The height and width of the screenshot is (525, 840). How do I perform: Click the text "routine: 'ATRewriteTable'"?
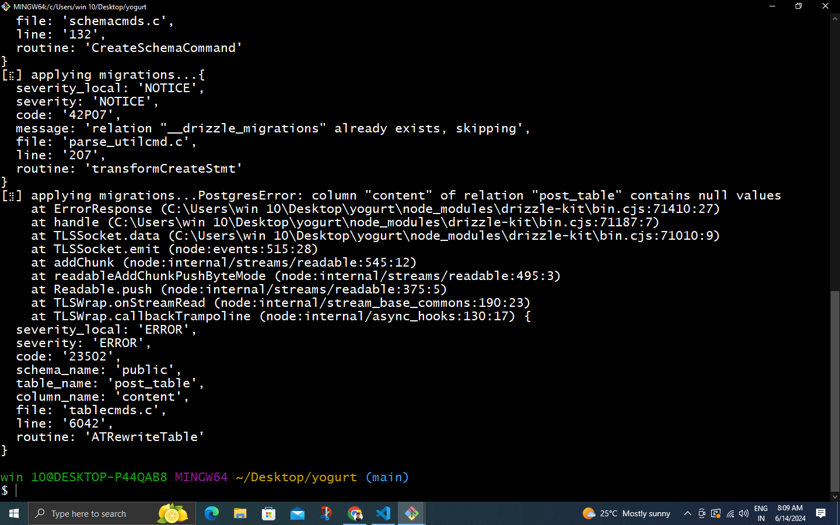click(x=110, y=437)
